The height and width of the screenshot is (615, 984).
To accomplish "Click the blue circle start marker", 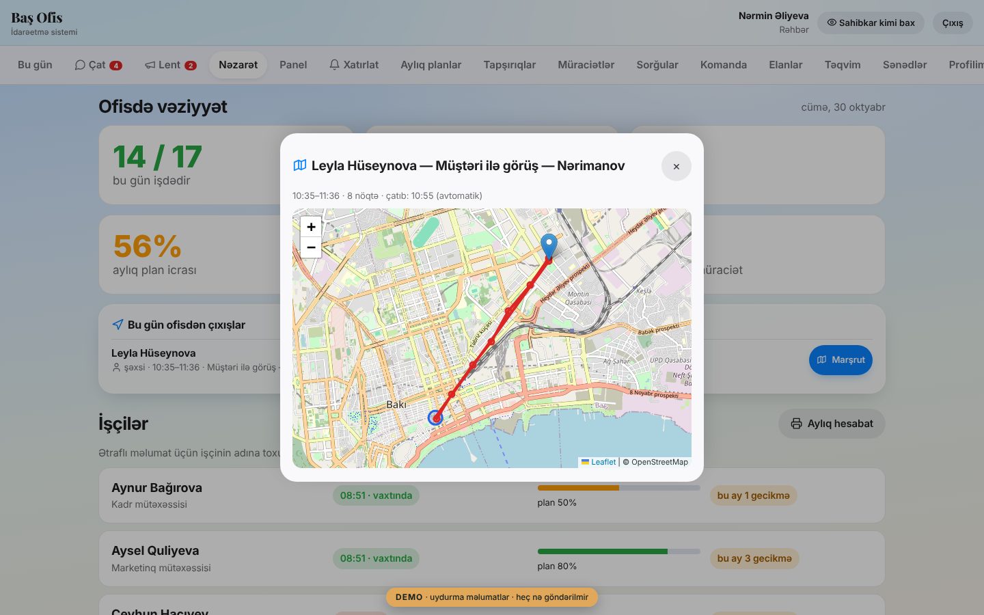I will tap(435, 418).
